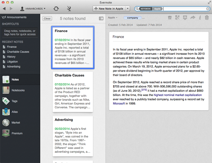Open the Premium section icon
This screenshot has height=163, width=212.
6,133
